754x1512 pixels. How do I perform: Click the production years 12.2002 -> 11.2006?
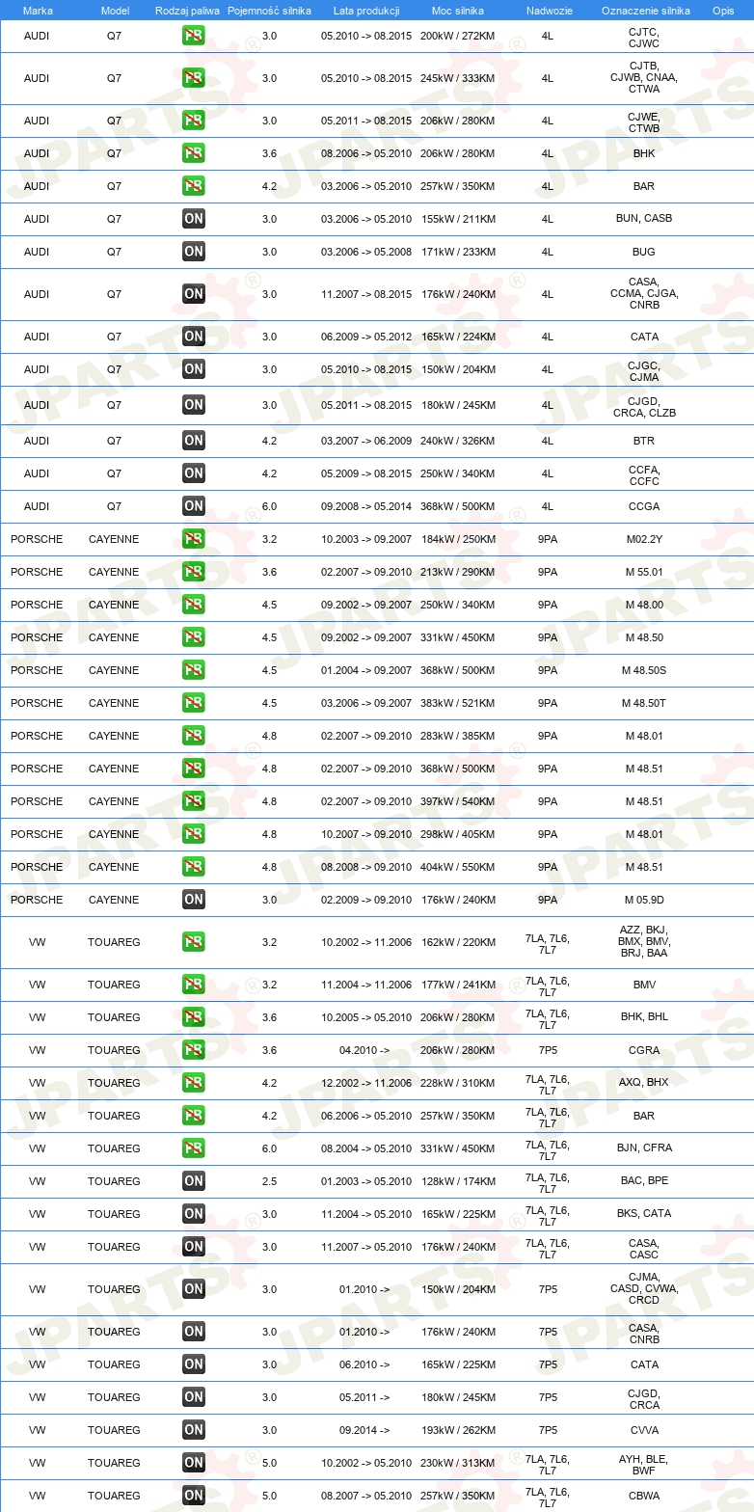click(366, 1083)
